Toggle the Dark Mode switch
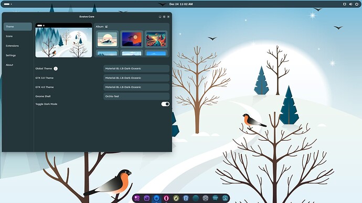The height and width of the screenshot is (203, 362). 165,104
